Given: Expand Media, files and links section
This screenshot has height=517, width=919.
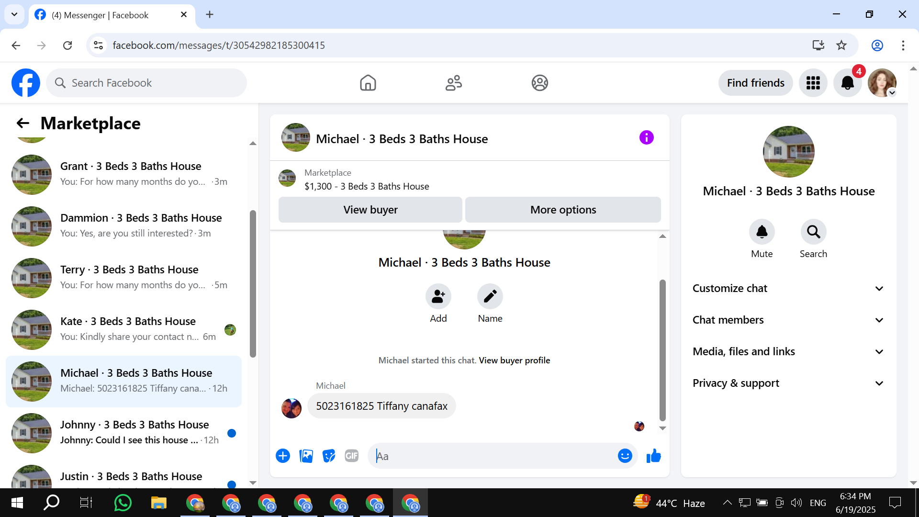Looking at the screenshot, I should pos(788,351).
